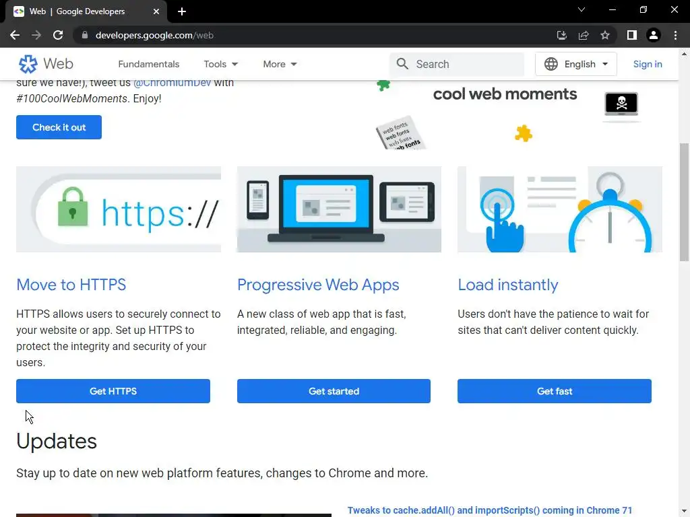The height and width of the screenshot is (517, 690).
Task: Open the Load instantly heading link
Action: [x=508, y=285]
